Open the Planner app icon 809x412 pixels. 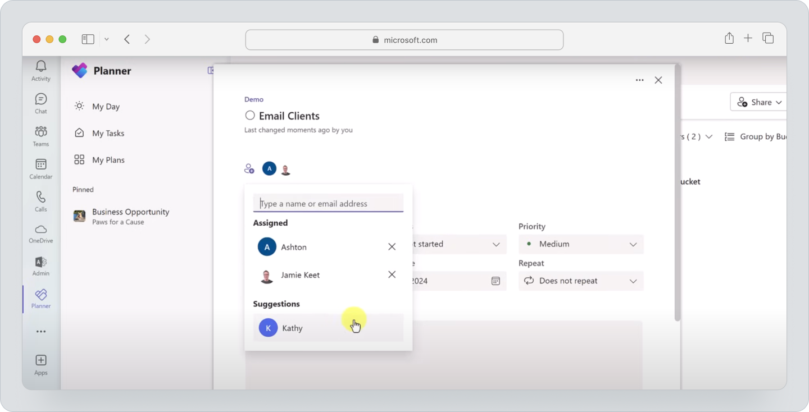tap(40, 298)
